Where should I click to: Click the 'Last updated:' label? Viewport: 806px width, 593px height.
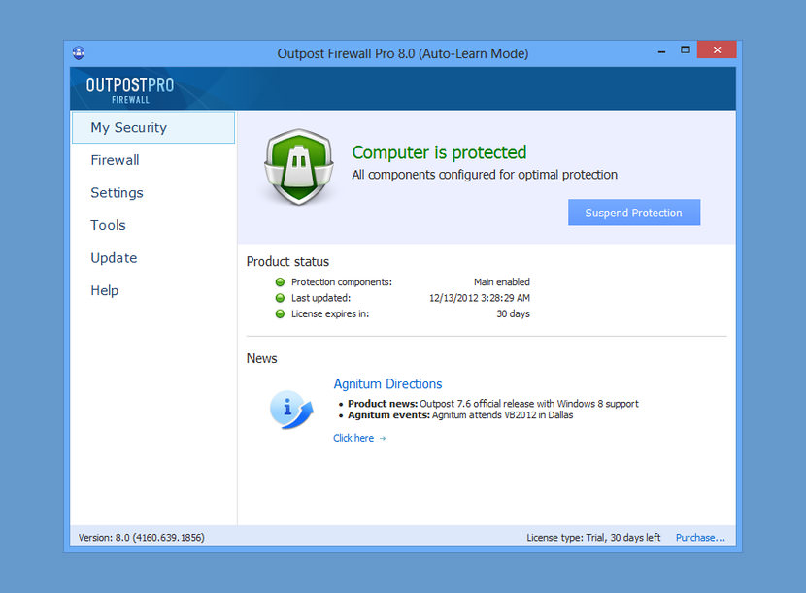[x=320, y=298]
